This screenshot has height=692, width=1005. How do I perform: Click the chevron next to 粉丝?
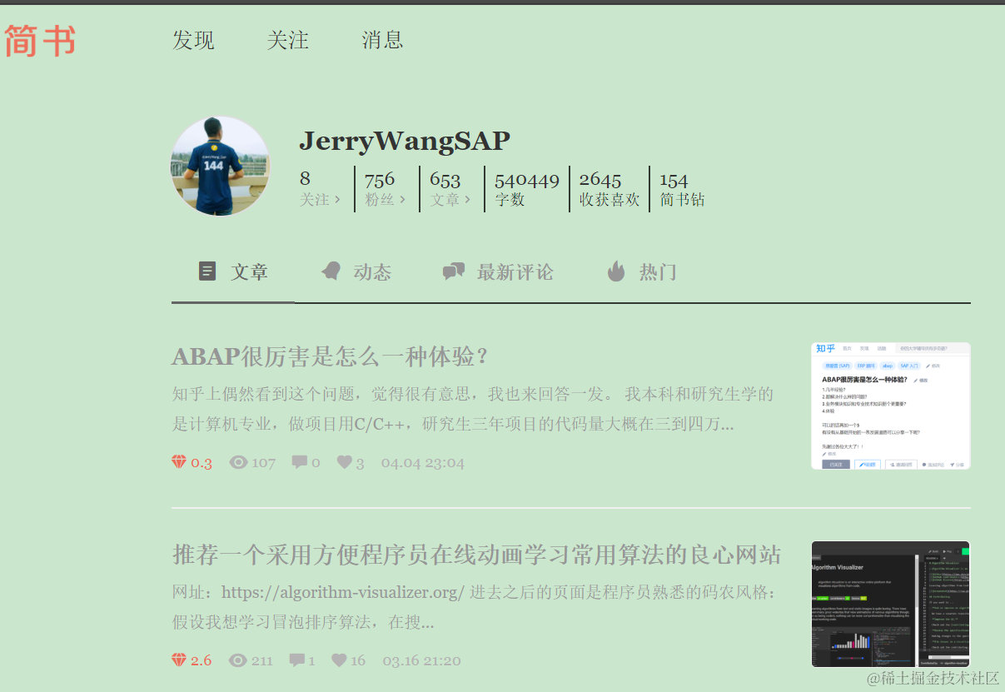coord(402,200)
